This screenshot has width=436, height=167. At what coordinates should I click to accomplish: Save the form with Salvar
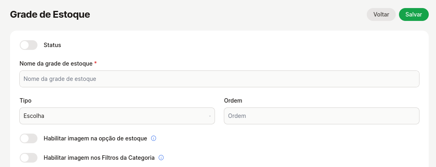tap(414, 14)
